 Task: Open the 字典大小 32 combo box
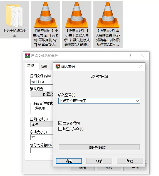(x=42, y=137)
